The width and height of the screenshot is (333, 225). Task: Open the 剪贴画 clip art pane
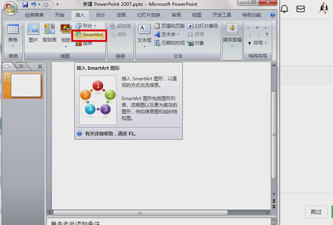(49, 33)
